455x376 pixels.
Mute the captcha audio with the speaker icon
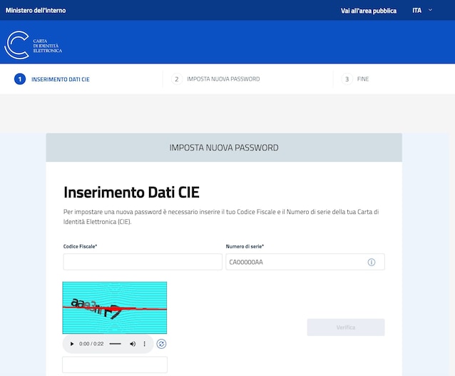pyautogui.click(x=132, y=344)
